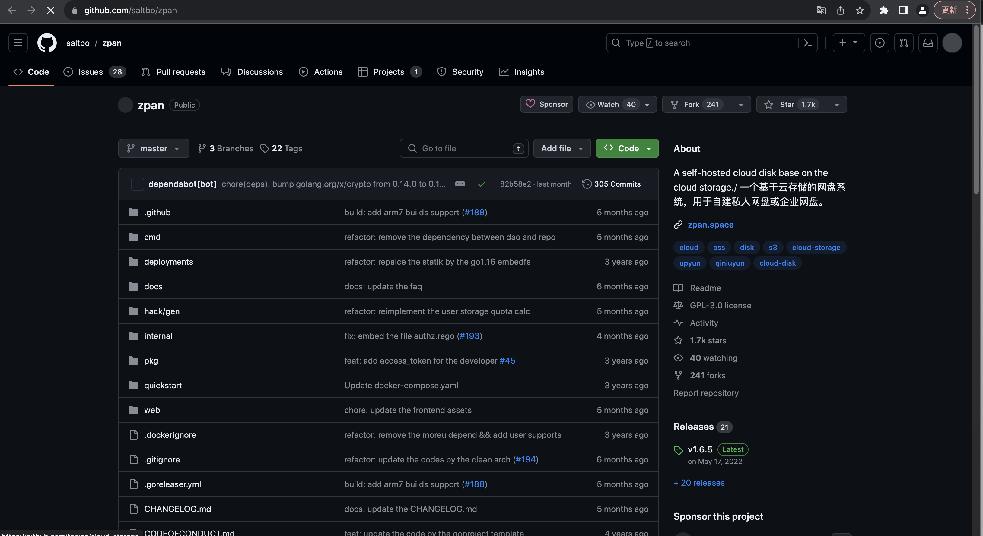983x536 pixels.
Task: Show the + 20 releases link
Action: (x=699, y=483)
